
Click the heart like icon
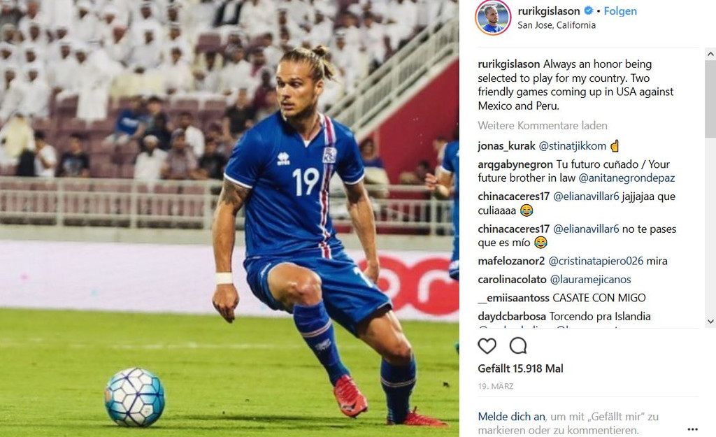pos(487,346)
